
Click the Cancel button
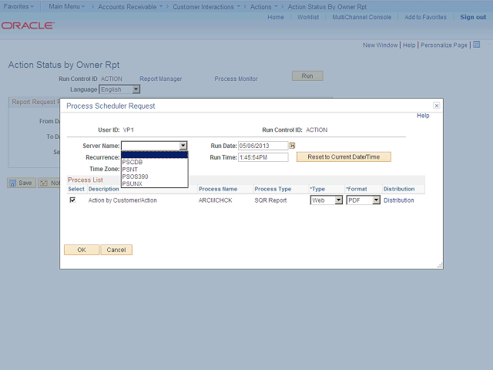tap(116, 250)
